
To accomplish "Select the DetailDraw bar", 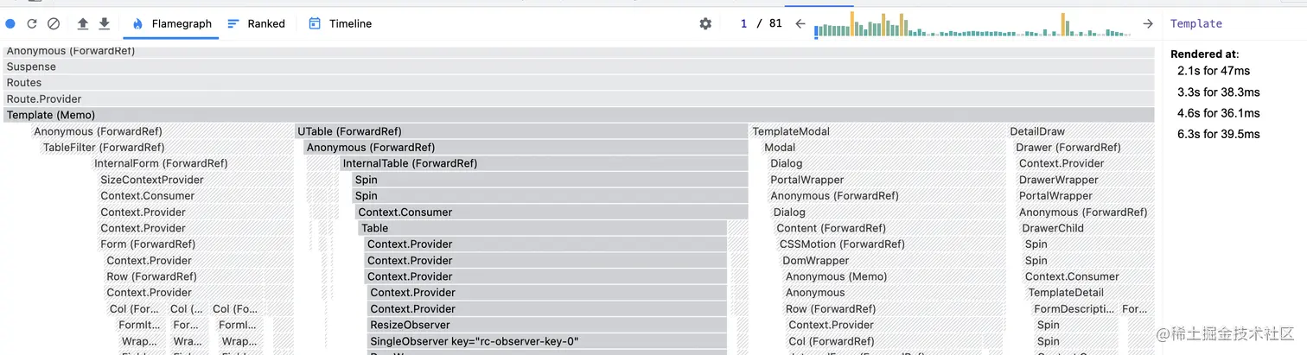I will (1081, 131).
